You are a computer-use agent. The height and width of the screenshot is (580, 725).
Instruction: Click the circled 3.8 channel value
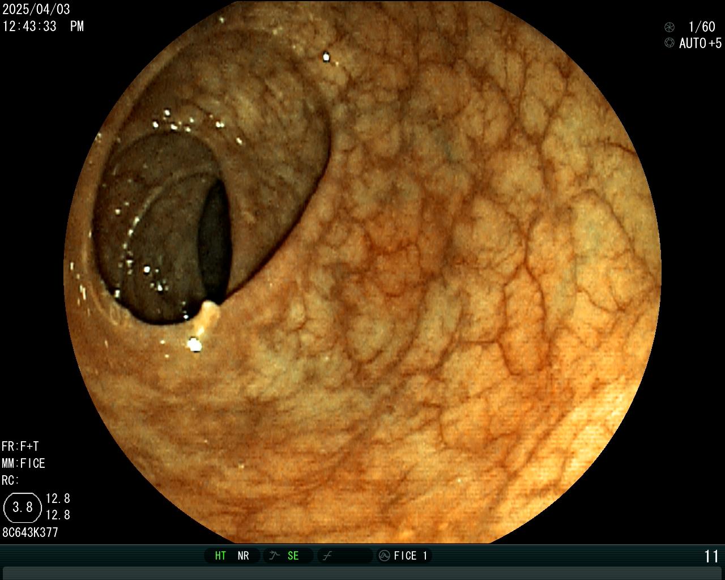tap(23, 507)
